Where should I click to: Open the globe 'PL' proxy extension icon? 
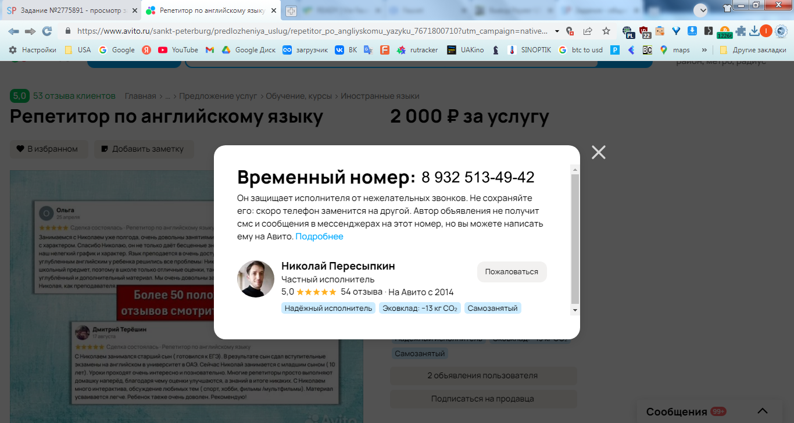coord(628,32)
